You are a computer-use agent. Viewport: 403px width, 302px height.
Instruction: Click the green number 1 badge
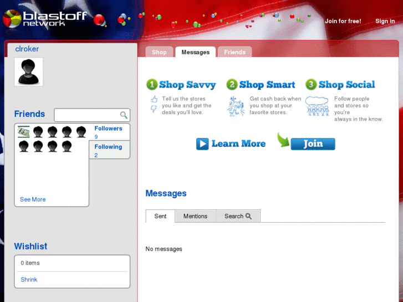point(152,84)
